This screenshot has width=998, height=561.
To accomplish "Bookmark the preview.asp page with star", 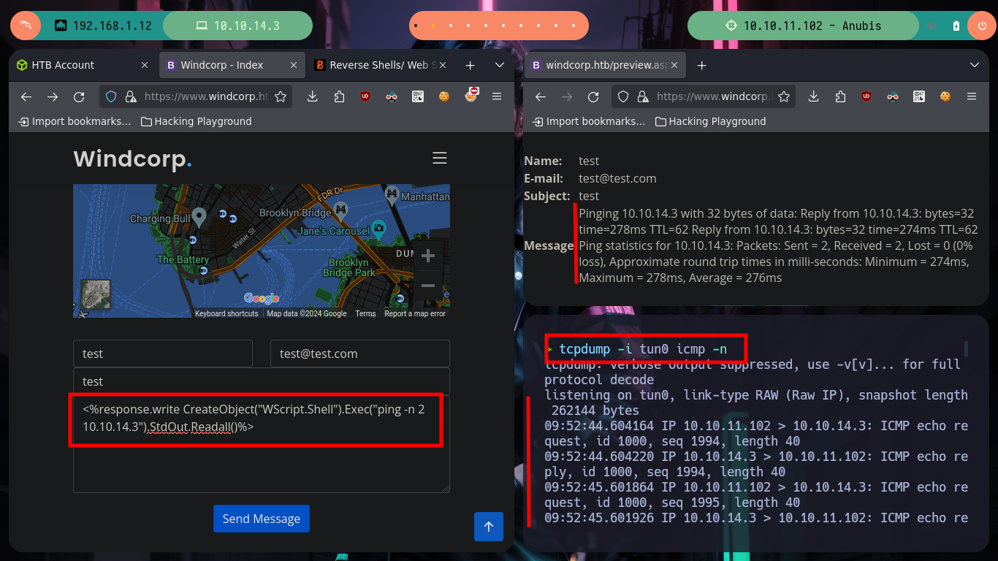I will click(784, 96).
